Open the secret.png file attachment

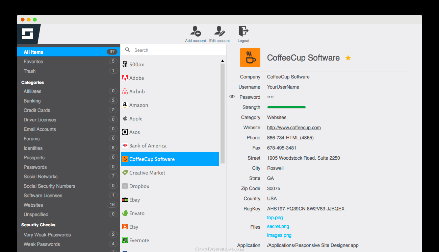(x=278, y=227)
